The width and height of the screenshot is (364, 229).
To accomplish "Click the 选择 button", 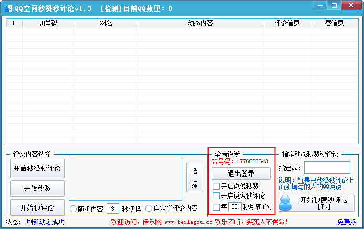I will pyautogui.click(x=195, y=178).
